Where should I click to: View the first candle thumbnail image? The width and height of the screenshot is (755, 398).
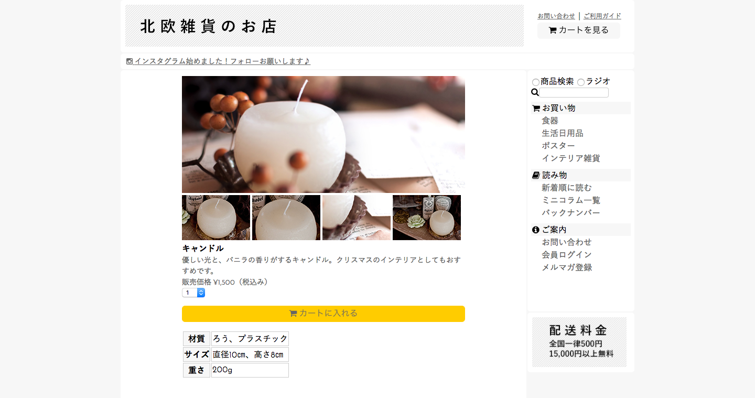[216, 218]
